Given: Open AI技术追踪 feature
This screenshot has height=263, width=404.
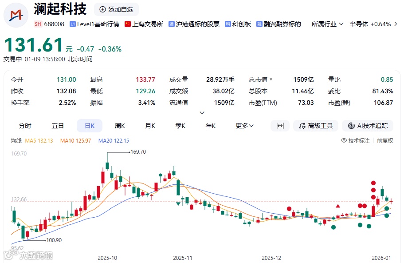Looking at the screenshot, I should pos(368,126).
